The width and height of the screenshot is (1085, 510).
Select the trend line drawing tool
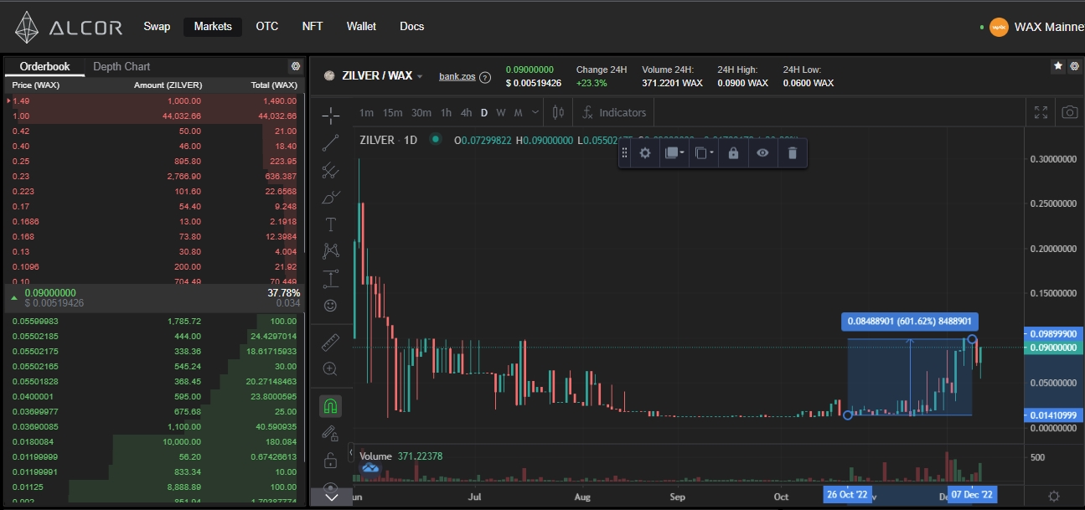tap(331, 143)
